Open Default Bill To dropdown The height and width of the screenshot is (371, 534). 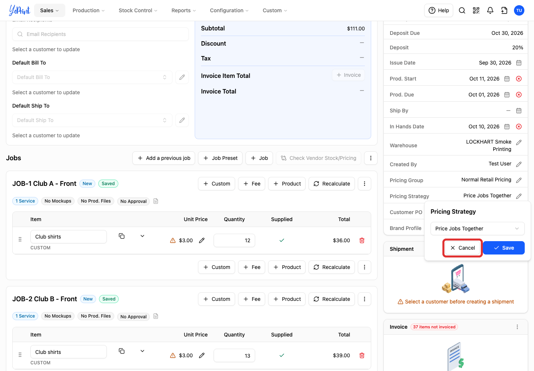coord(92,77)
